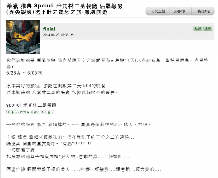This screenshot has height=178, width=218.
Task: Click the 2014-06-23 18:35 timestamp
Action: click(x=56, y=35)
